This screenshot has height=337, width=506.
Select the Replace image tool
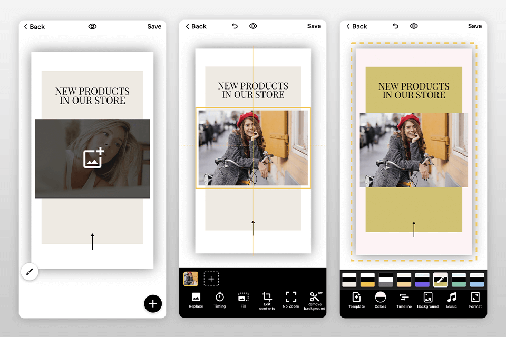(x=196, y=300)
